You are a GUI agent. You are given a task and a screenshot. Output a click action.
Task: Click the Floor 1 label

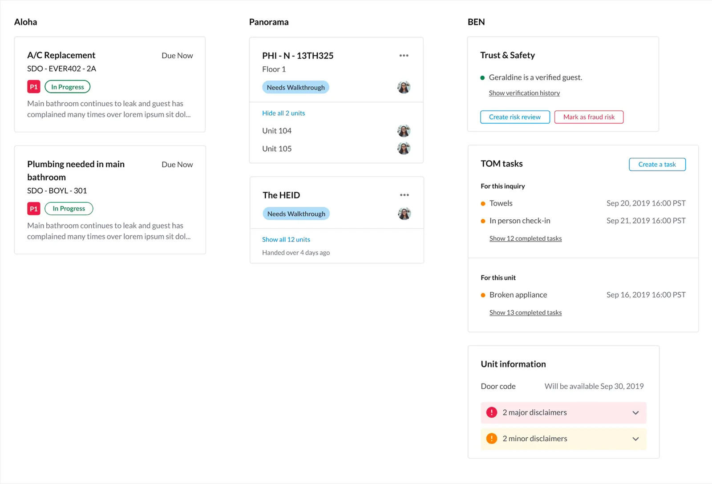tap(274, 69)
